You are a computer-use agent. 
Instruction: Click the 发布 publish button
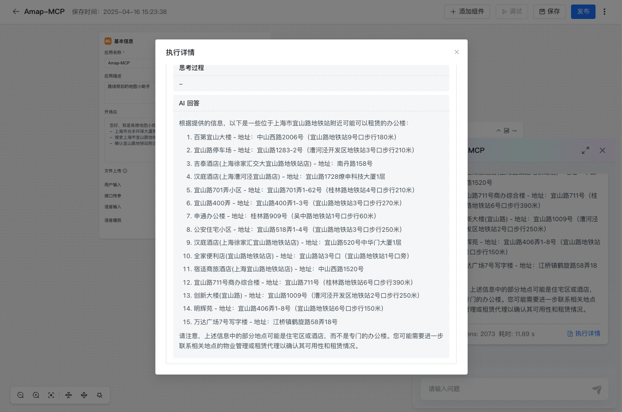click(583, 11)
